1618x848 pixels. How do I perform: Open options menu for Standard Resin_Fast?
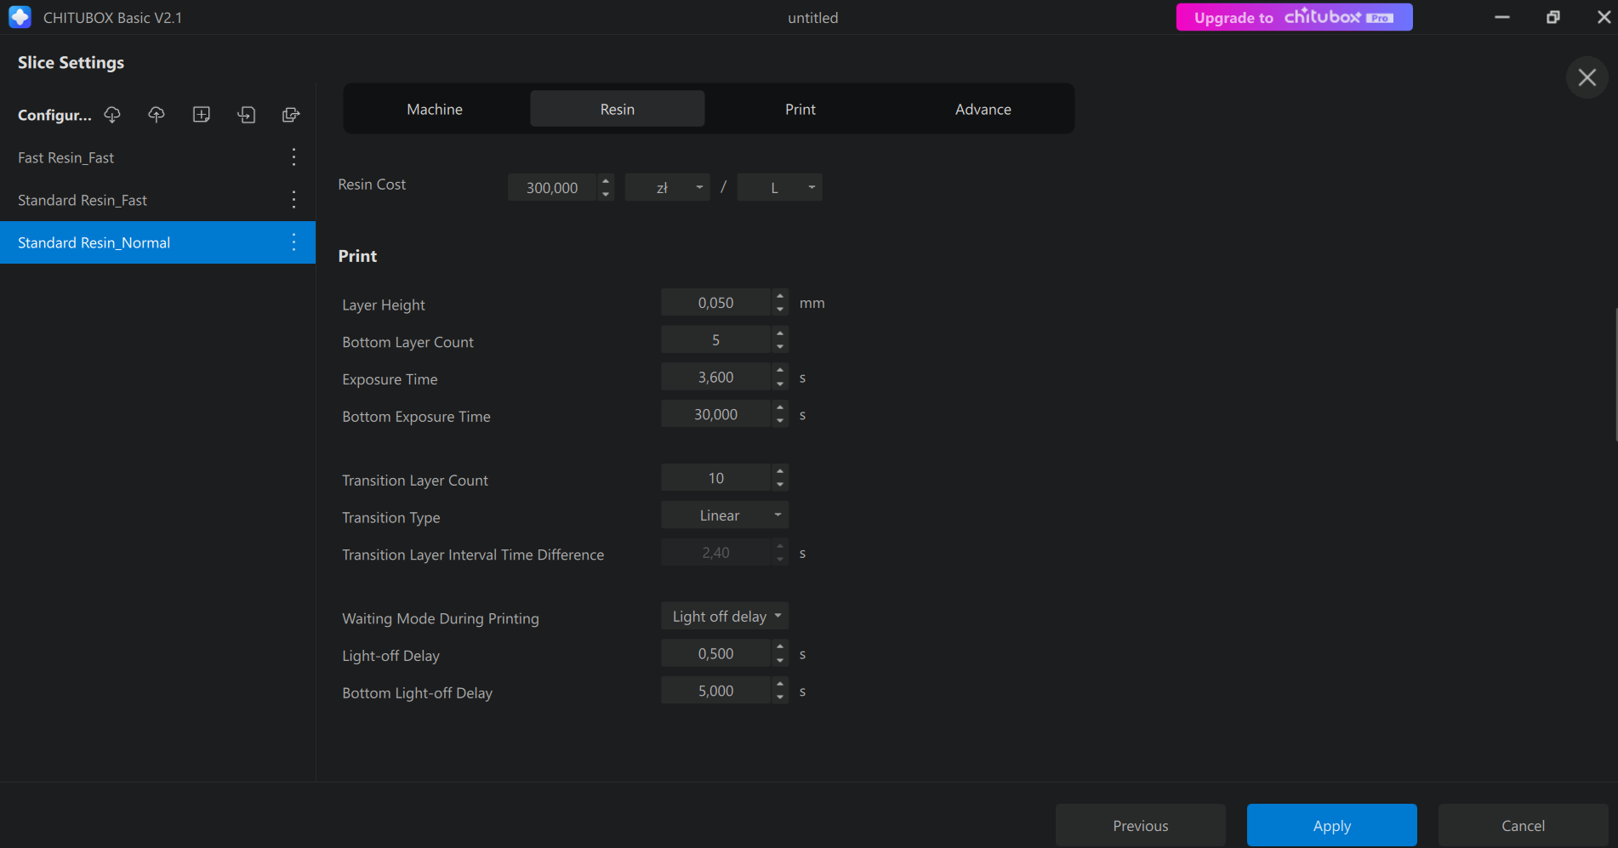point(293,200)
